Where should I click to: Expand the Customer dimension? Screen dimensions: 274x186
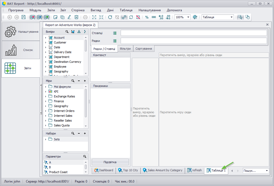tap(46, 42)
